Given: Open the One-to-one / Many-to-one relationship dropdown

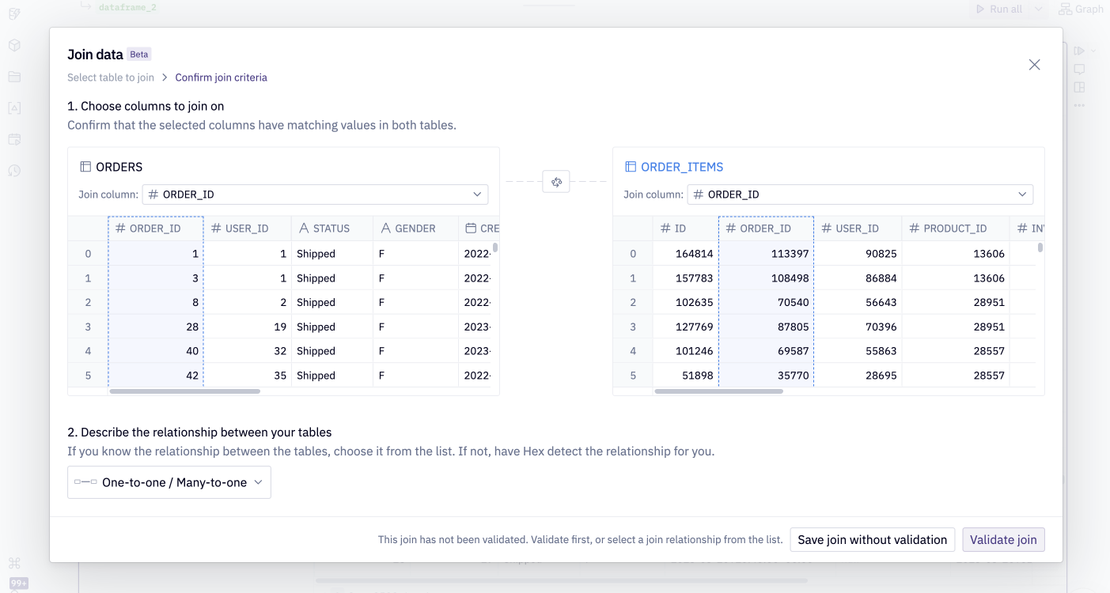Looking at the screenshot, I should (169, 482).
